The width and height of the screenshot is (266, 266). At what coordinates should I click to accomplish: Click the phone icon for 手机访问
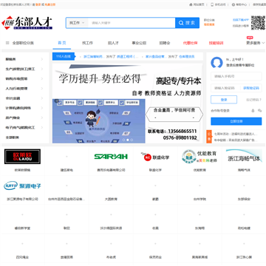(212, 4)
